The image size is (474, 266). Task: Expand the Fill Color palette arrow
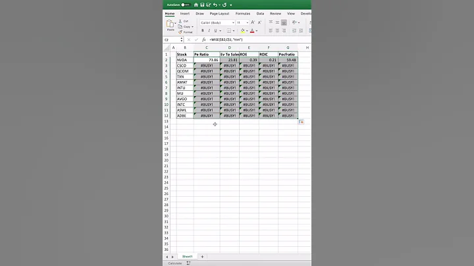click(247, 31)
